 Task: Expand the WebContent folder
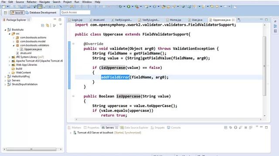click(x=10, y=73)
